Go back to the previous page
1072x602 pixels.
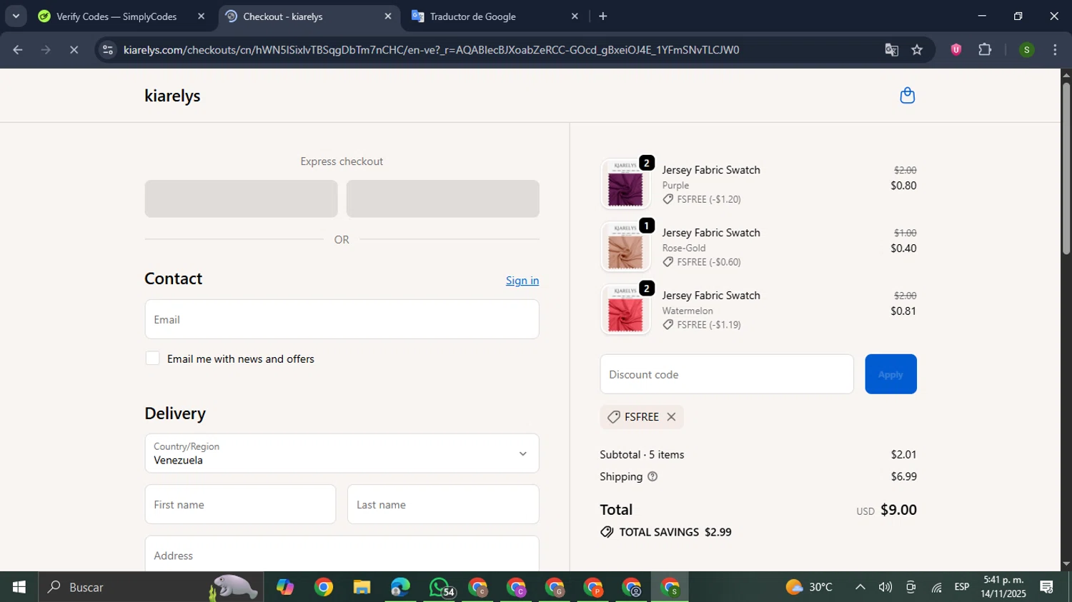[18, 50]
